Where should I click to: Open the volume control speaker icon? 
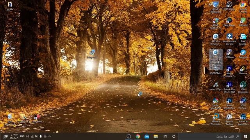28,136
